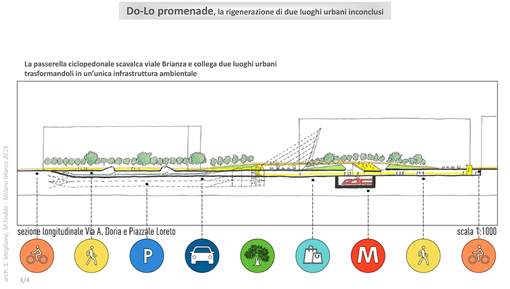Viewport: 510px width, 289px height.
Task: Click the bicycle icon below 'sezione longitudinale' text
Action: pyautogui.click(x=37, y=255)
